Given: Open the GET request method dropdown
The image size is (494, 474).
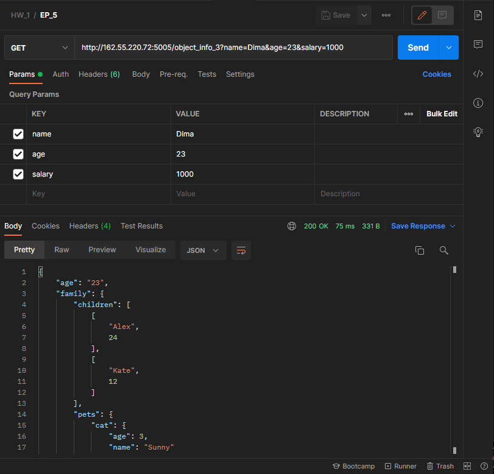Looking at the screenshot, I should [x=39, y=47].
